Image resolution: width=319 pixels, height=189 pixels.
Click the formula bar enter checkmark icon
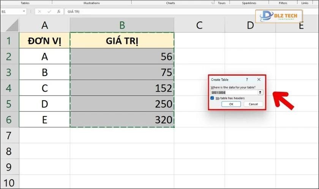[49, 12]
